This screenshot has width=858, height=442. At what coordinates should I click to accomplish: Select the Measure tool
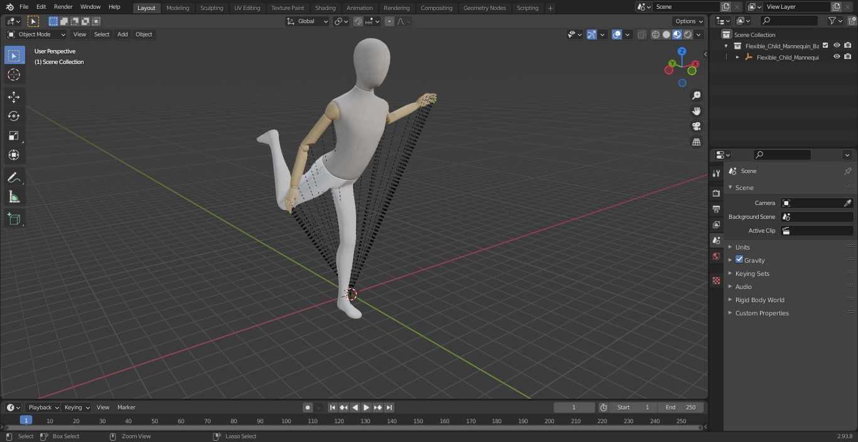[x=14, y=197]
